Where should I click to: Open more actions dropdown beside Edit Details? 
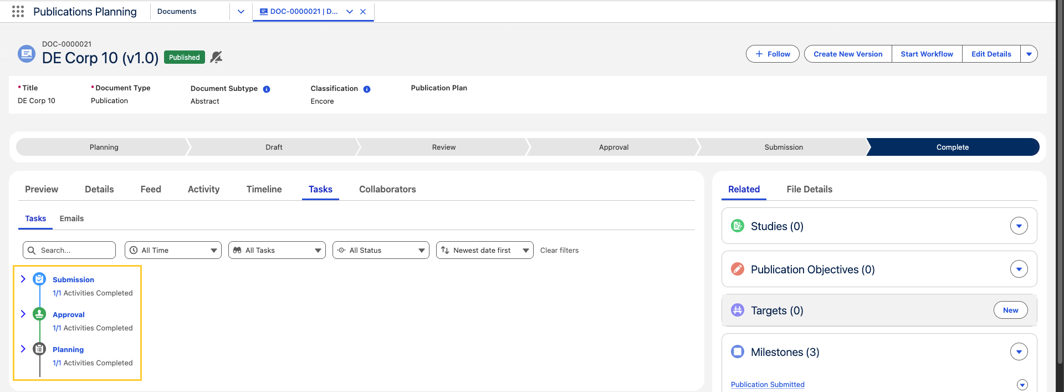click(x=1029, y=54)
